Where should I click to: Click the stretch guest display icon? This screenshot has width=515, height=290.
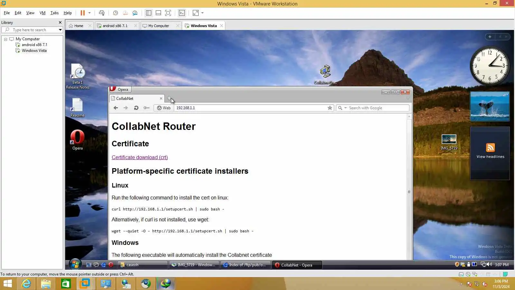point(196,13)
